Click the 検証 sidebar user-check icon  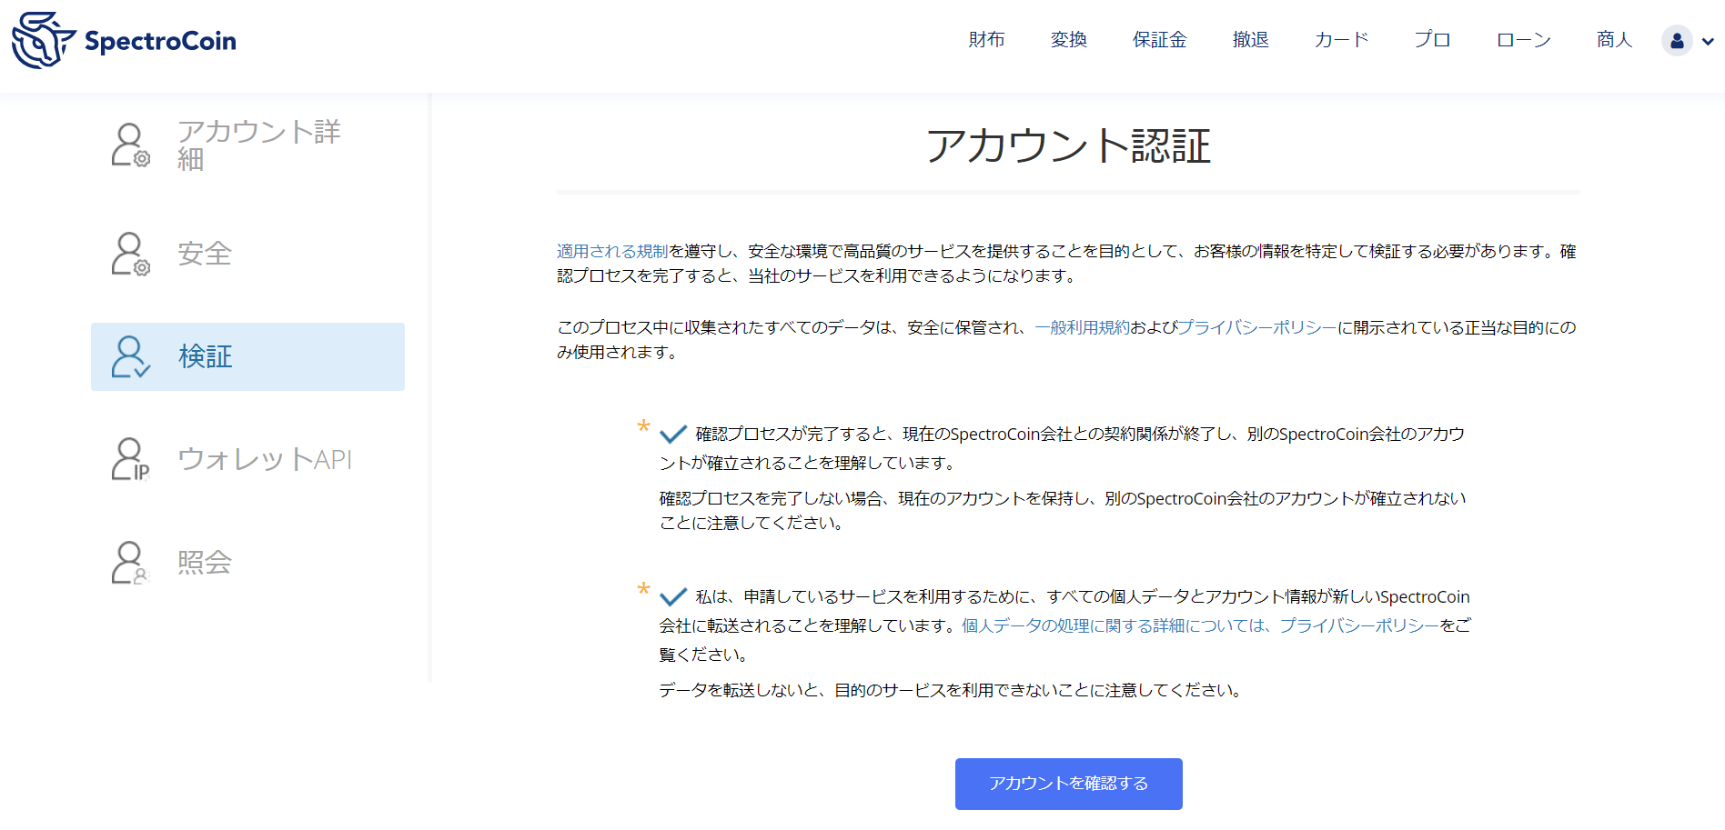[x=130, y=356]
